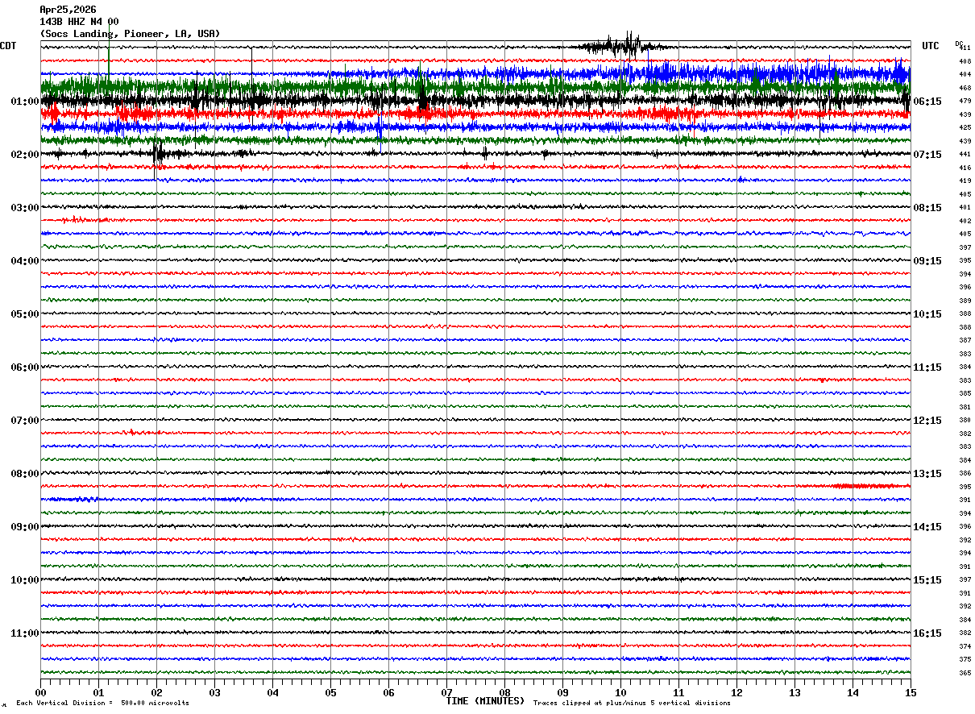This screenshot has height=714, width=975.
Task: Select the 05:00 CDT row time label
Action: [25, 314]
